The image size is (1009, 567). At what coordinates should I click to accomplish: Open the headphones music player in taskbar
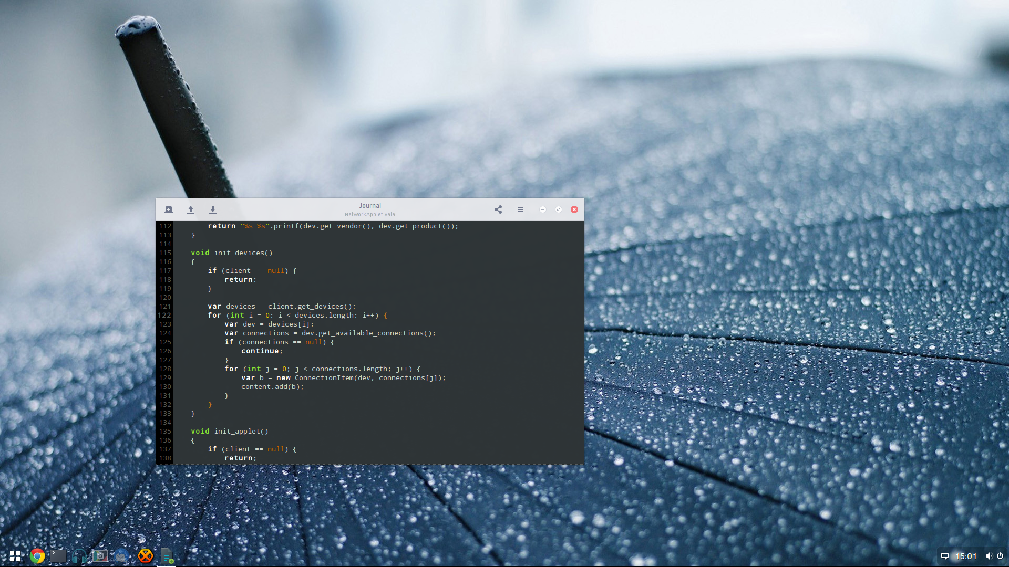click(x=79, y=556)
